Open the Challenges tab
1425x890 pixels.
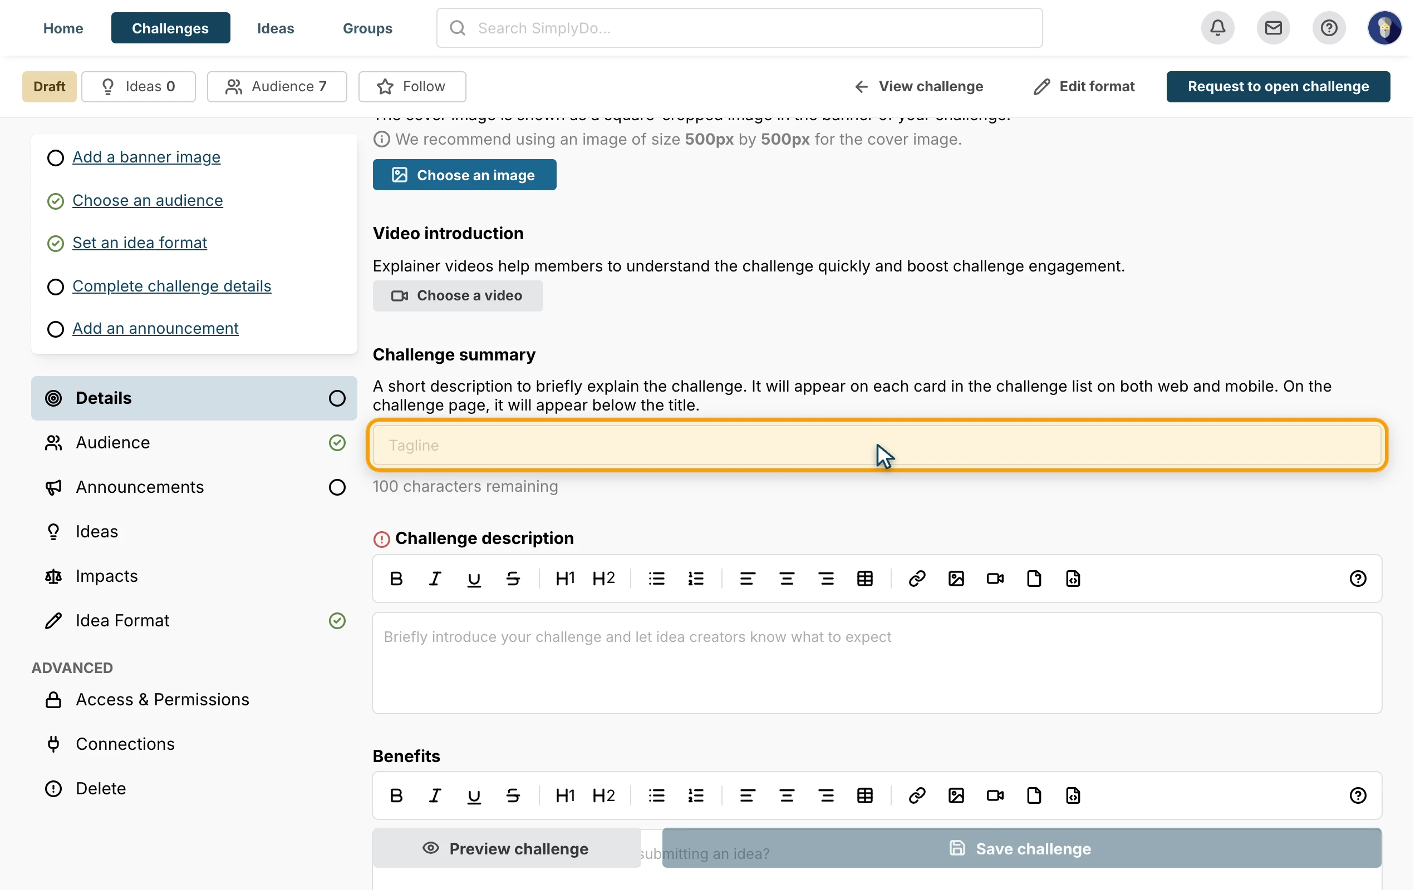(170, 28)
